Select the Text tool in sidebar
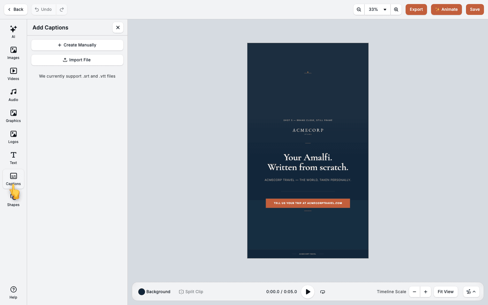This screenshot has height=305, width=488. pyautogui.click(x=13, y=158)
